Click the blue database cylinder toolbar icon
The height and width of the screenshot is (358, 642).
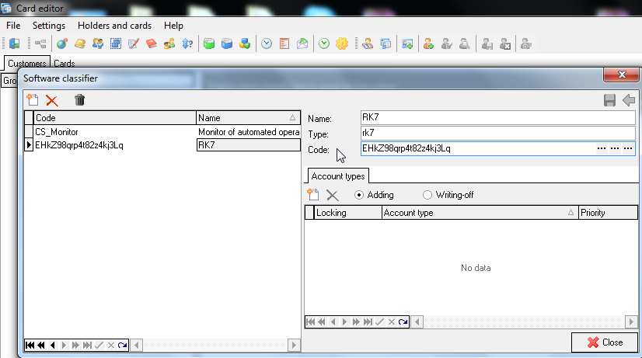pos(227,43)
